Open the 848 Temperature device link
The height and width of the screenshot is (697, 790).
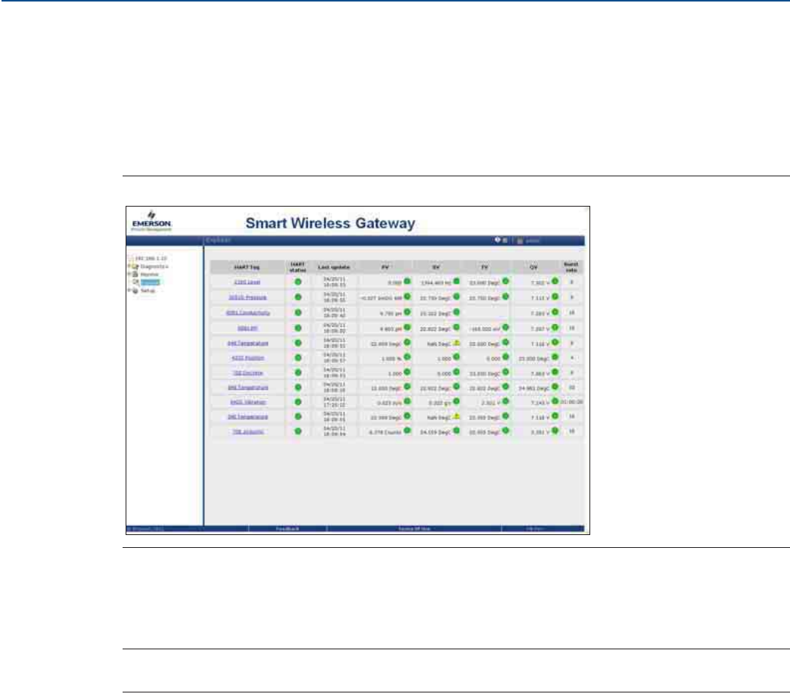point(247,387)
